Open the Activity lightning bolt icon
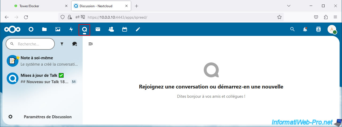Image resolution: width=342 pixels, height=127 pixels. tap(71, 29)
